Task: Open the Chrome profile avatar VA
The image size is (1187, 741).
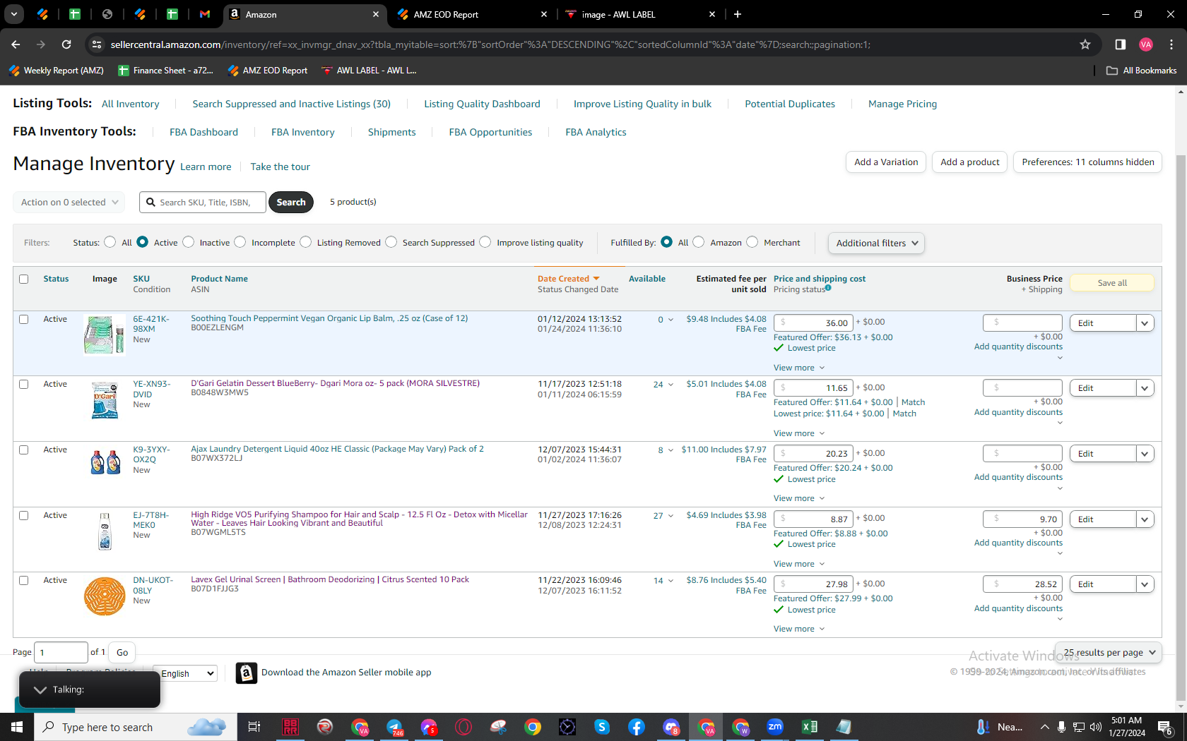Action: [x=1146, y=44]
